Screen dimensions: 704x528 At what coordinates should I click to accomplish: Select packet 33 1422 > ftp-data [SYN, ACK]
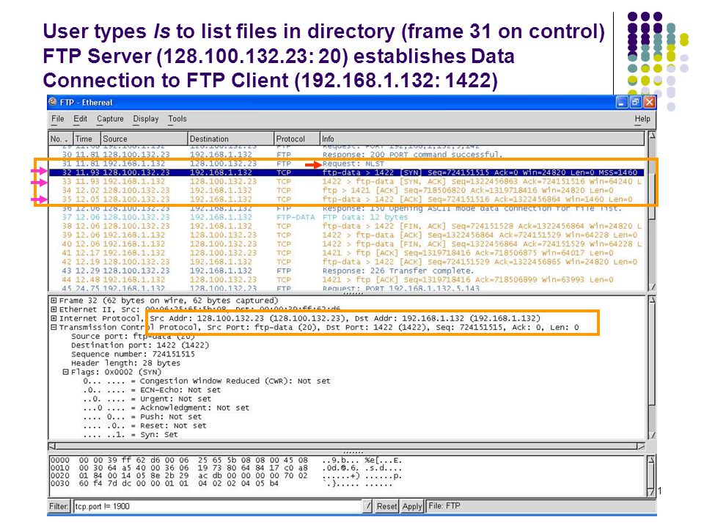pyautogui.click(x=348, y=181)
